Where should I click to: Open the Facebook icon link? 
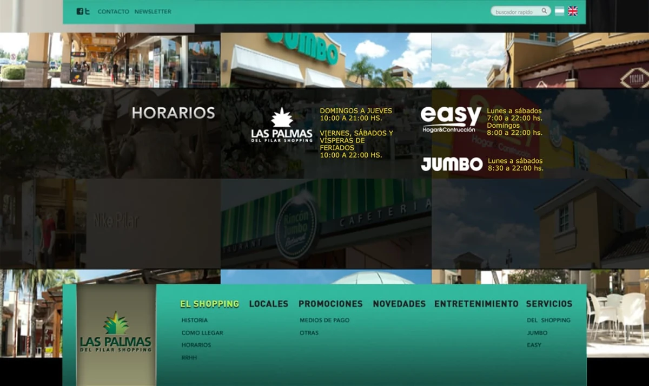(80, 11)
